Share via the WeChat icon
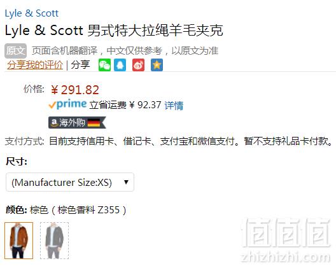Viewport: 336px width, 268px height. [104, 65]
